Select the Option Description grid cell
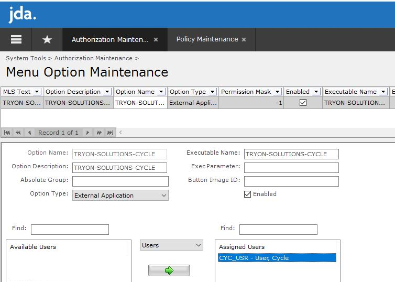The image size is (395, 282). (x=79, y=103)
